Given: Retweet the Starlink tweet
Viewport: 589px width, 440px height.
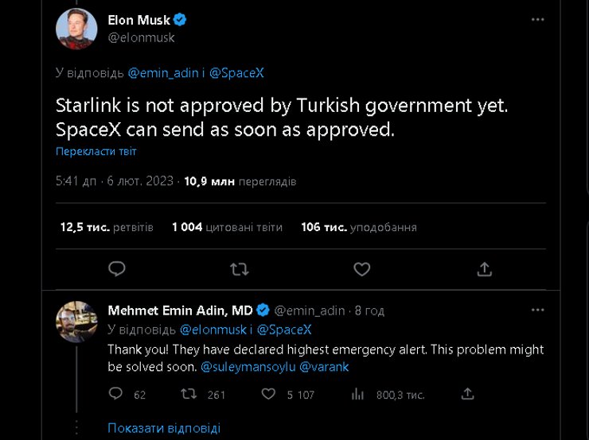Looking at the screenshot, I should coord(239,269).
